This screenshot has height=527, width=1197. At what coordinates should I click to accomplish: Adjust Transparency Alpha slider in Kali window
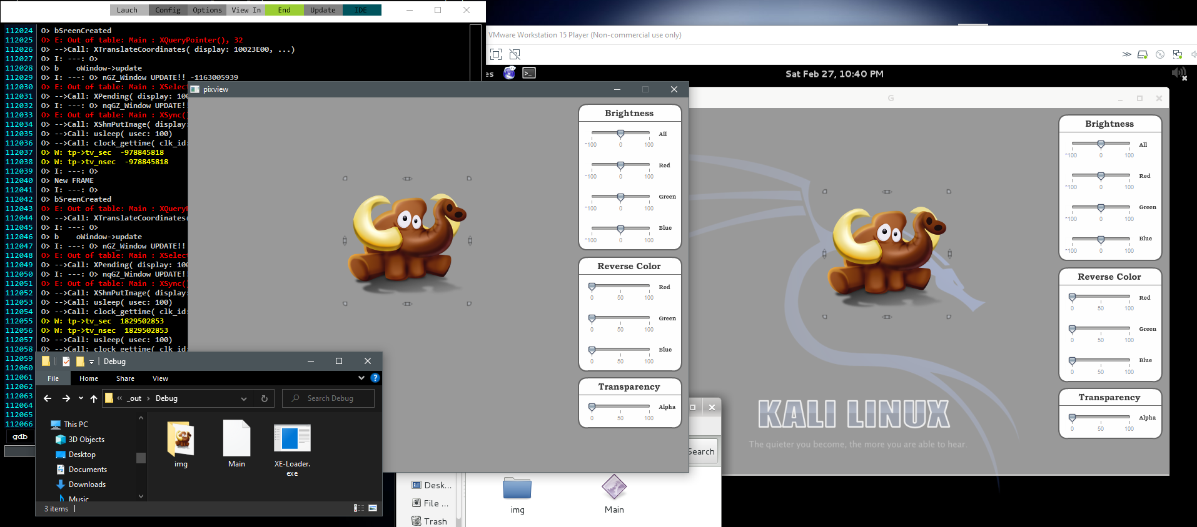1101,417
